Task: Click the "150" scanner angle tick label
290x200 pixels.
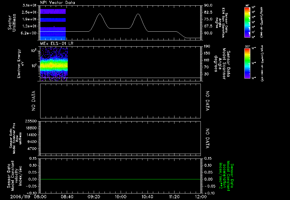Action: tap(207, 53)
